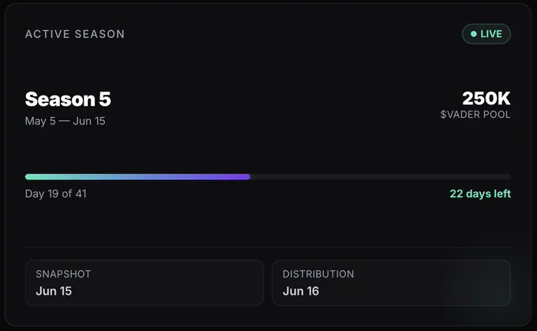Viewport: 537px width, 331px height.
Task: Click the green live indicator dot
Action: click(474, 34)
